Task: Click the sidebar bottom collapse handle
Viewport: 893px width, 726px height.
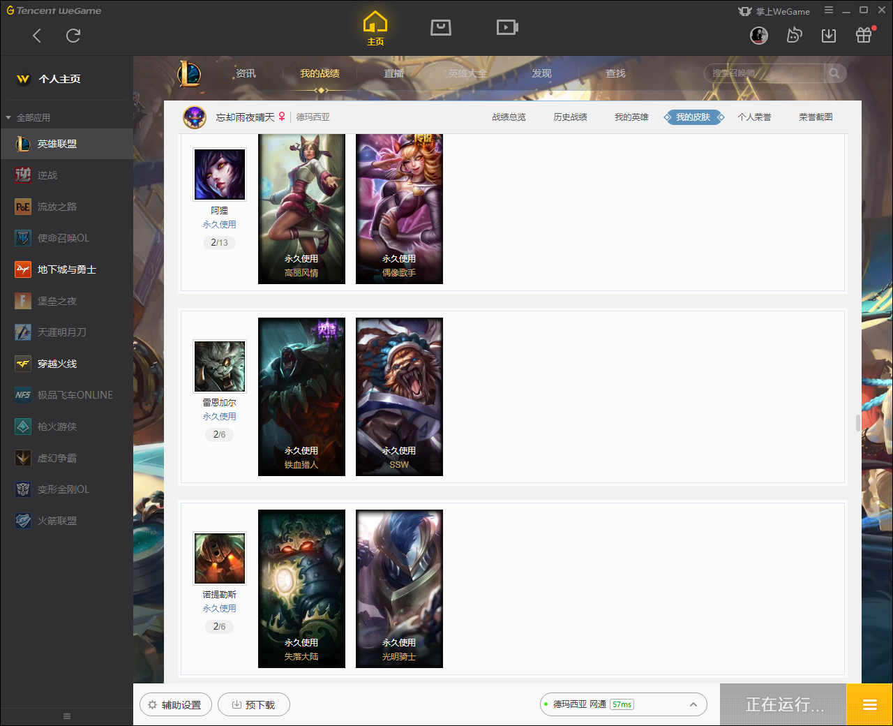Action: 67,716
